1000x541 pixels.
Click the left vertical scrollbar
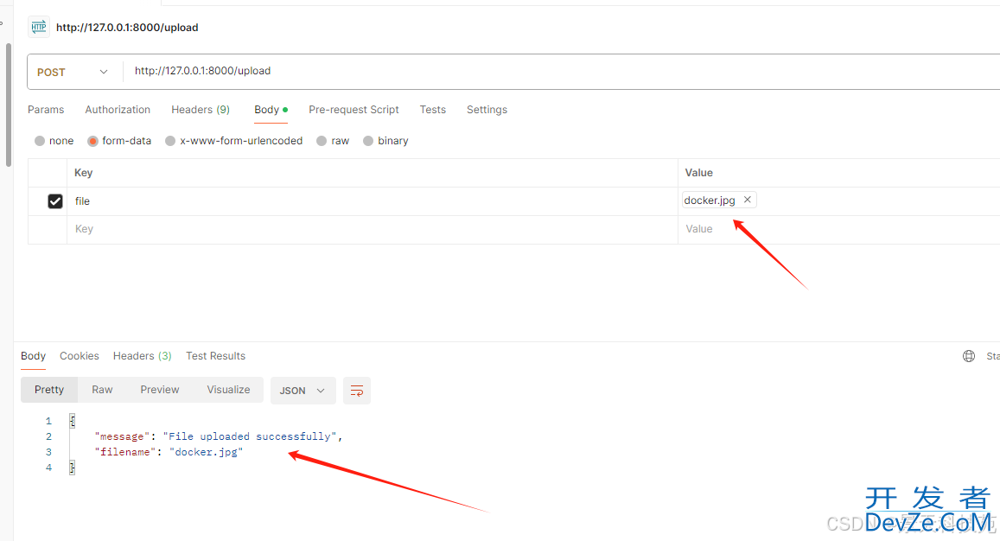click(9, 105)
